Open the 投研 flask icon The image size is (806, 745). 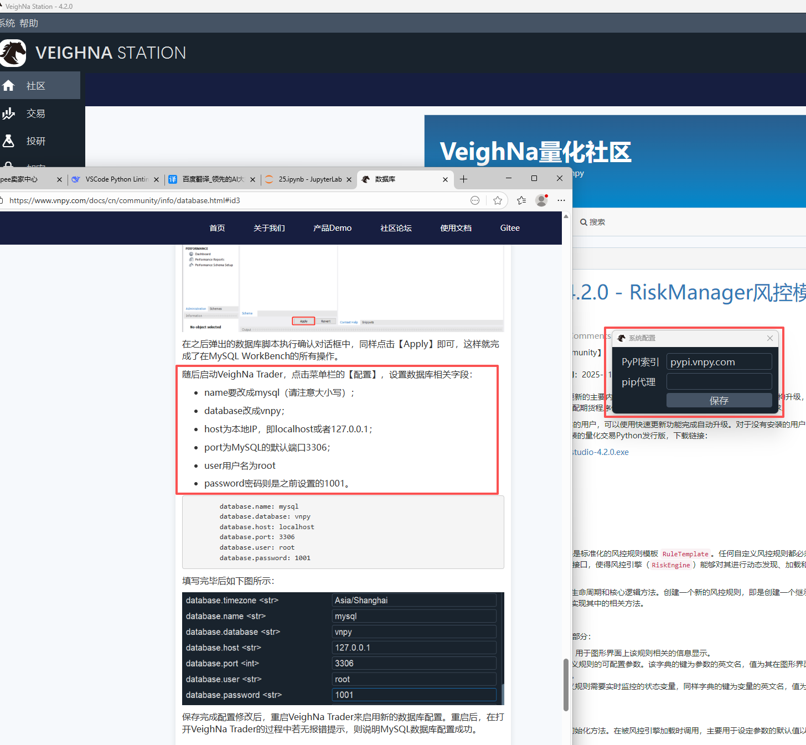8,141
